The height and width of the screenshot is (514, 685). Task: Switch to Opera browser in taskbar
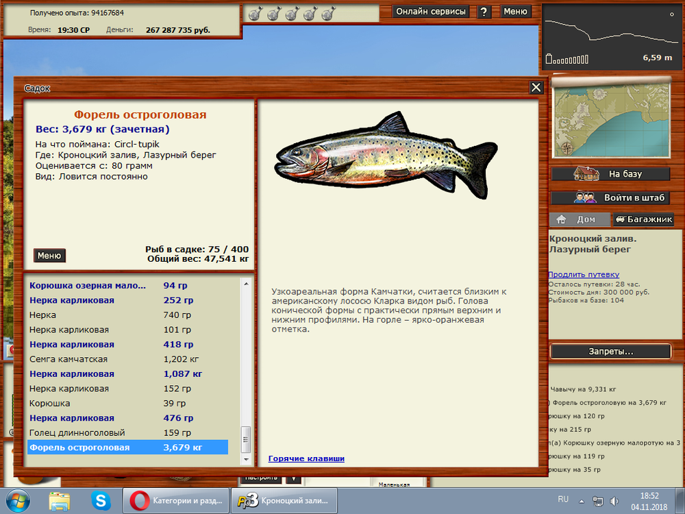tap(176, 501)
